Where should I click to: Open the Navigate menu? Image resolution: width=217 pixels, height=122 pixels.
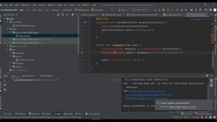point(25,5)
